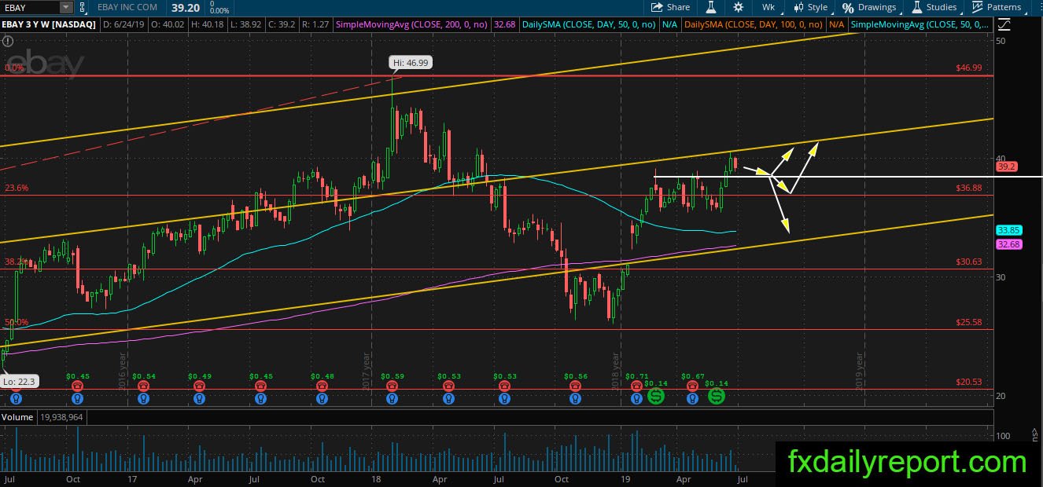Screen dimensions: 1043x487
Task: Click the $30.63 Fibonacci level label
Action: (x=968, y=262)
